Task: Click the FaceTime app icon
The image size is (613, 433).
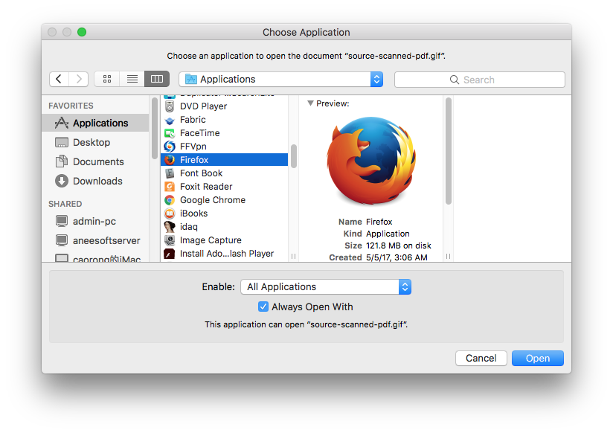Action: point(170,133)
